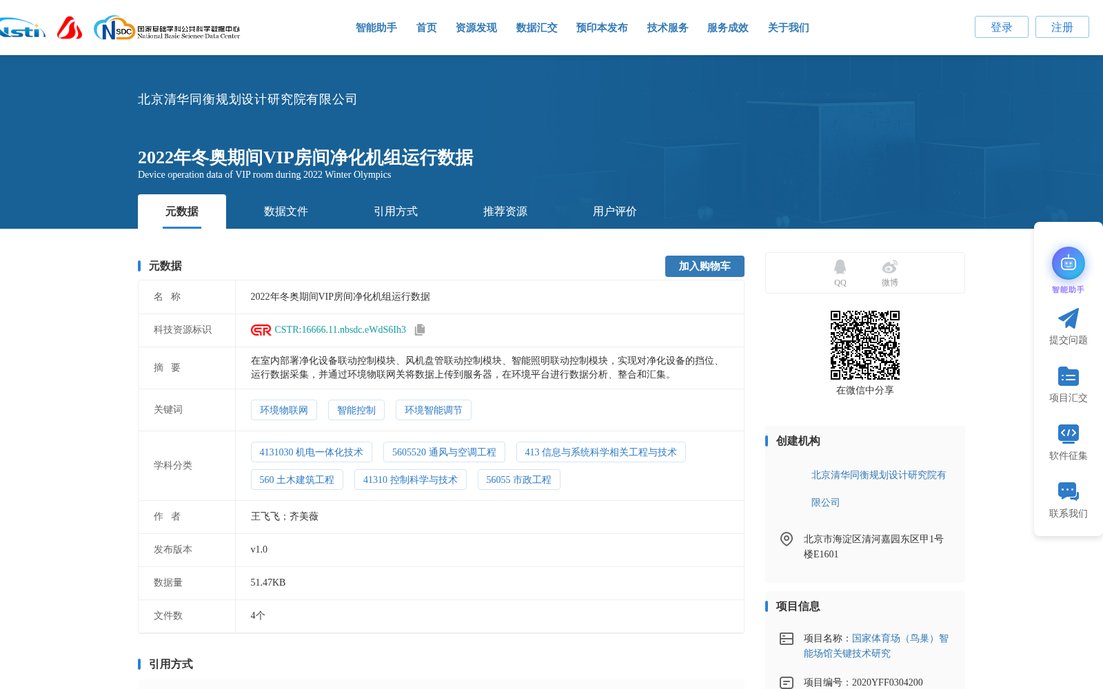This screenshot has height=689, width=1103.
Task: Click the red flame logo icon
Action: point(70,28)
